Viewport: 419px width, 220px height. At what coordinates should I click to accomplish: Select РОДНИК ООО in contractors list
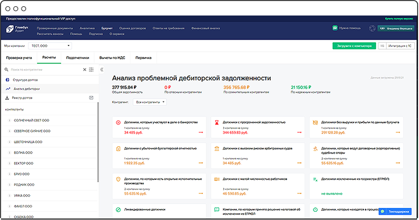tap(24, 185)
